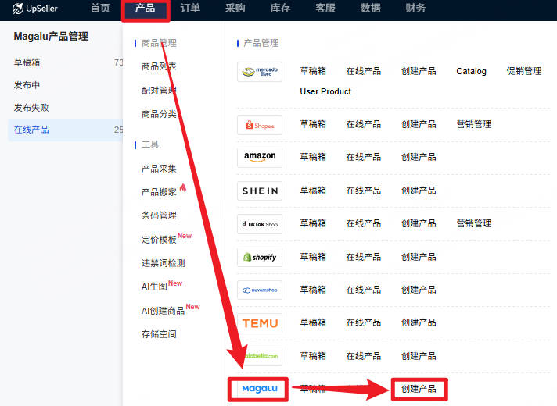The image size is (557, 406).
Task: Open the 存储空间 tool
Action: (159, 334)
